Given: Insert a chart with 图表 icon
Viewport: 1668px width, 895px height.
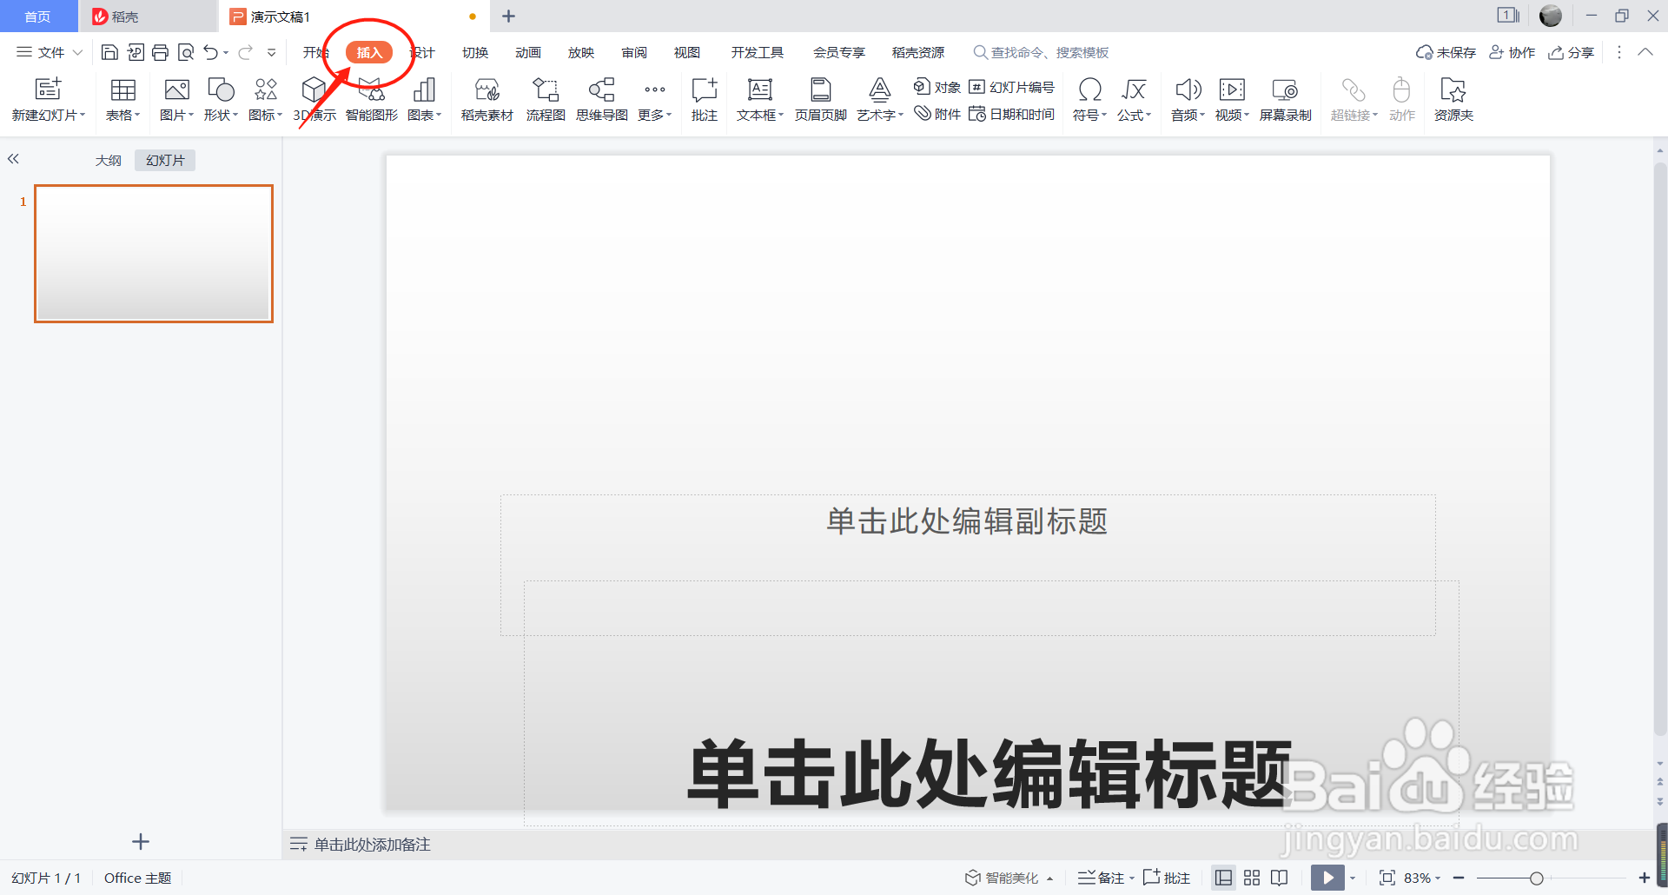Looking at the screenshot, I should pos(424,89).
